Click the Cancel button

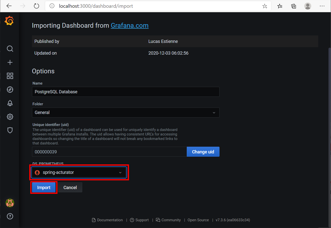pos(70,188)
